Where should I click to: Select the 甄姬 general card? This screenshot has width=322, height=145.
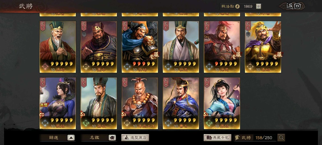click(58, 103)
